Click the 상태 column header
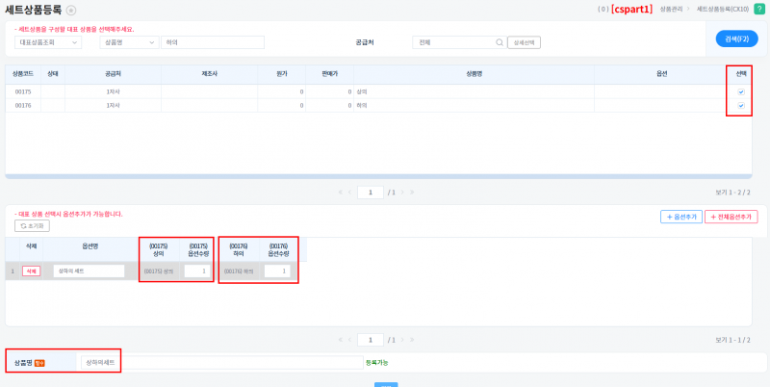Viewport: 770px width, 387px height. [53, 74]
